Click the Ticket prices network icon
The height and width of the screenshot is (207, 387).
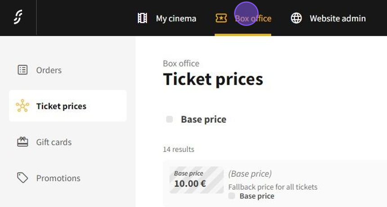click(22, 106)
